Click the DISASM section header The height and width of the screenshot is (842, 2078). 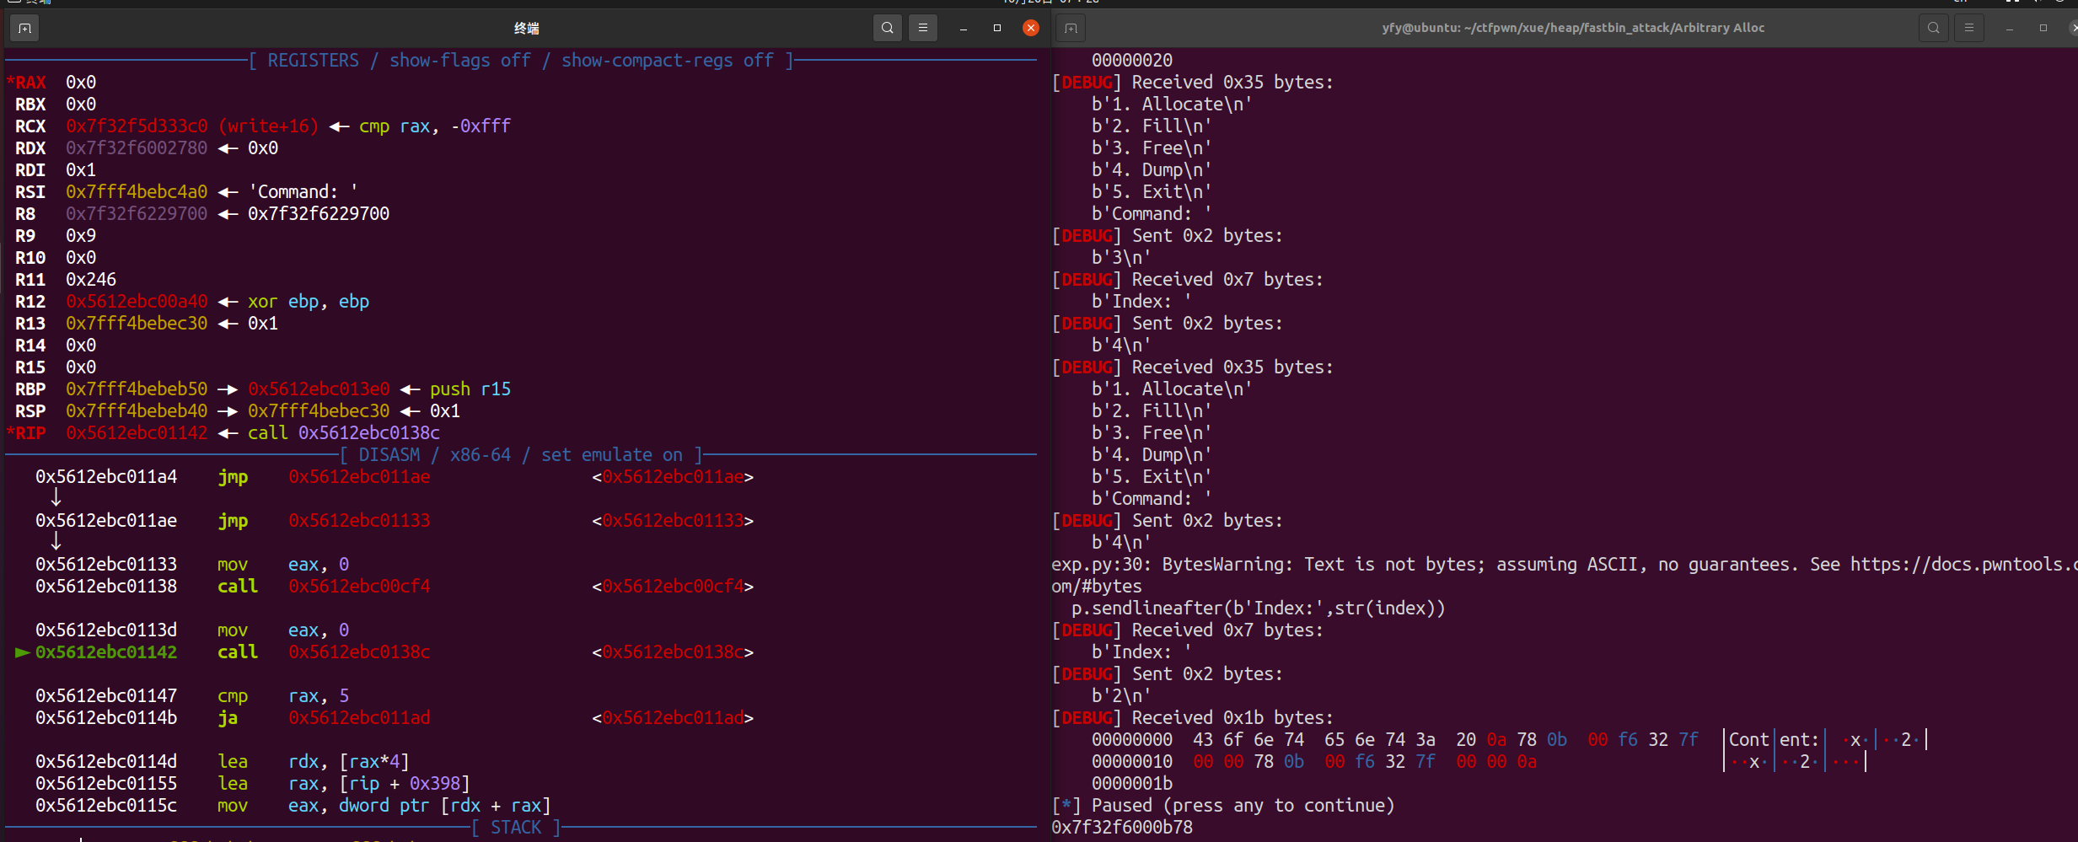point(521,455)
